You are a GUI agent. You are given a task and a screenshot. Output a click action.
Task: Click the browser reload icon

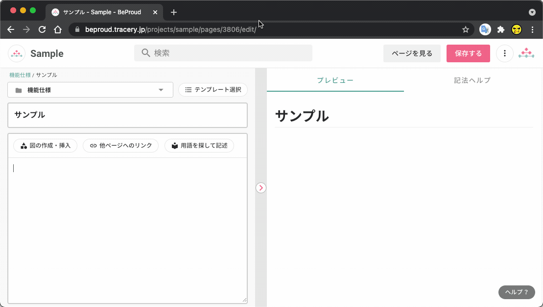42,29
